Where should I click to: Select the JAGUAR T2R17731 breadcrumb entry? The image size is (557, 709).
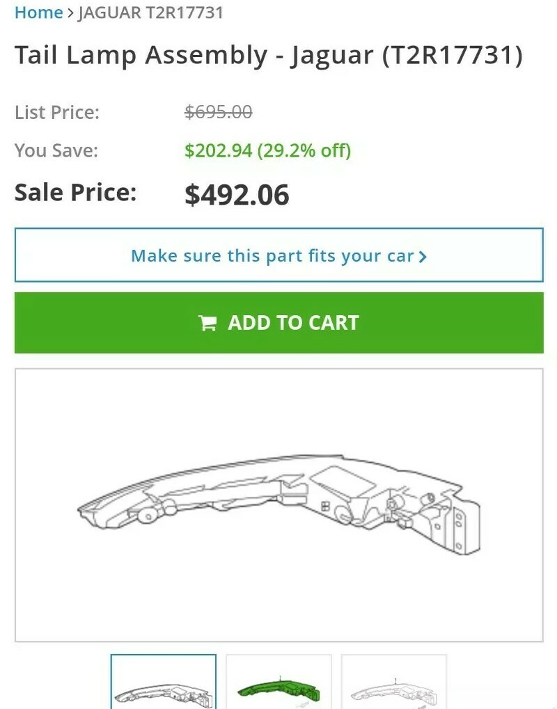coord(150,12)
